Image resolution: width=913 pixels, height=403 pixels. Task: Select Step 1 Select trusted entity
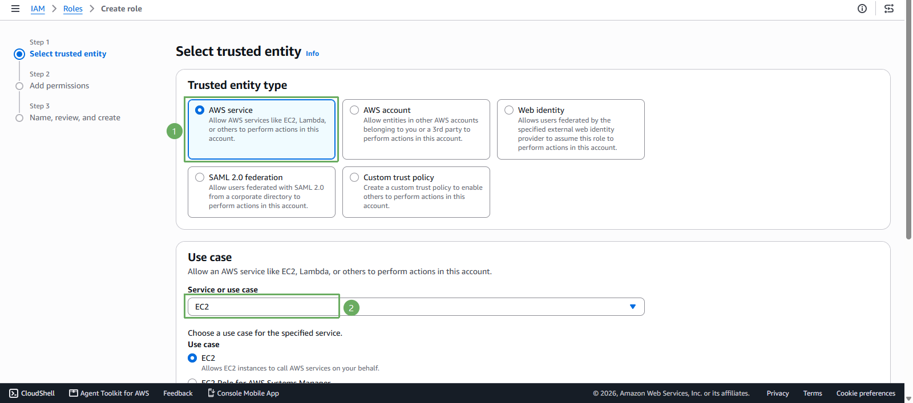pos(68,54)
